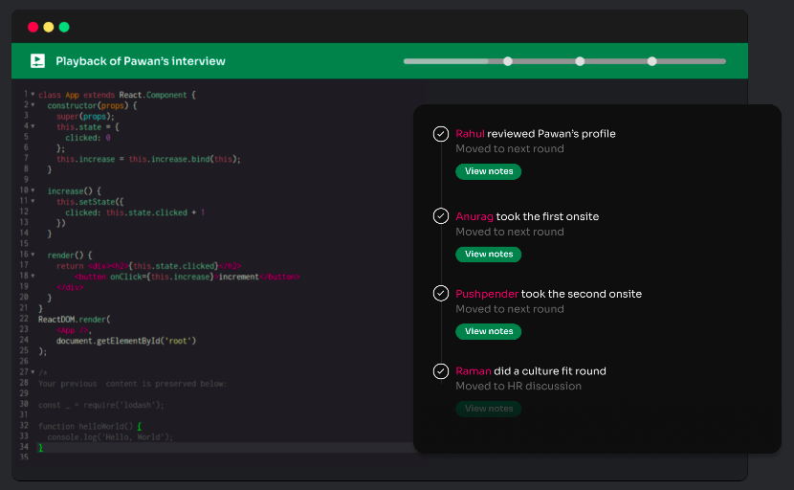Click the "const _ = require('lodash');" line
The width and height of the screenshot is (794, 490).
[101, 405]
